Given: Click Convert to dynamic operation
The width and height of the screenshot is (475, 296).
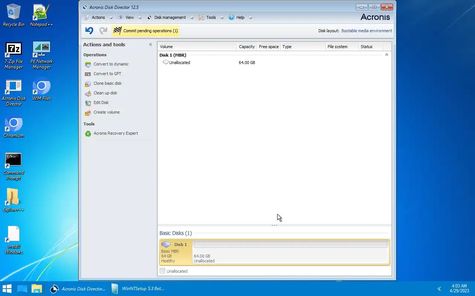Looking at the screenshot, I should [111, 64].
